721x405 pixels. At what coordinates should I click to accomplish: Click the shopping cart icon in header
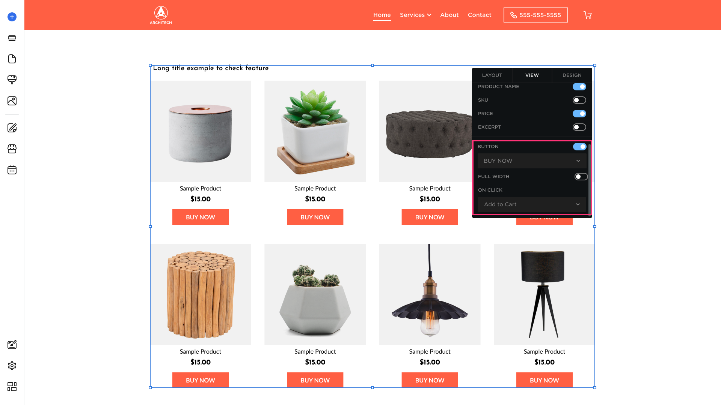[588, 15]
